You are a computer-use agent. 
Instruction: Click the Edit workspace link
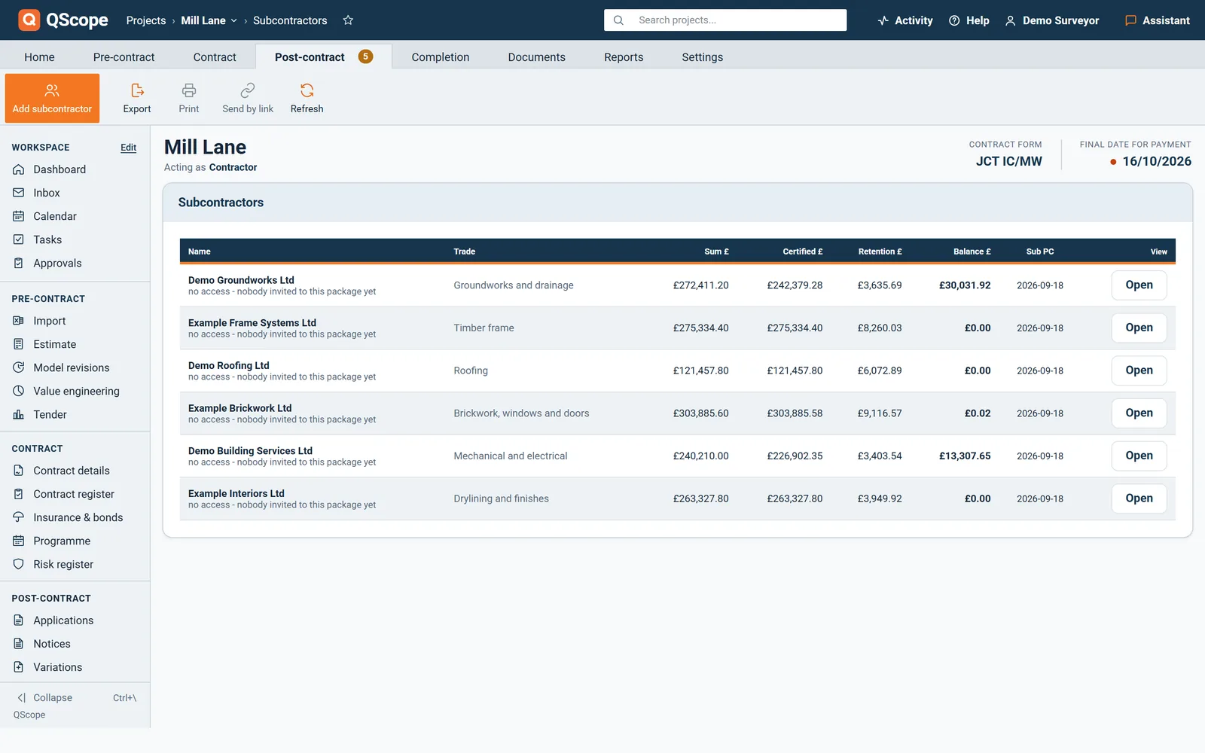[x=129, y=148]
